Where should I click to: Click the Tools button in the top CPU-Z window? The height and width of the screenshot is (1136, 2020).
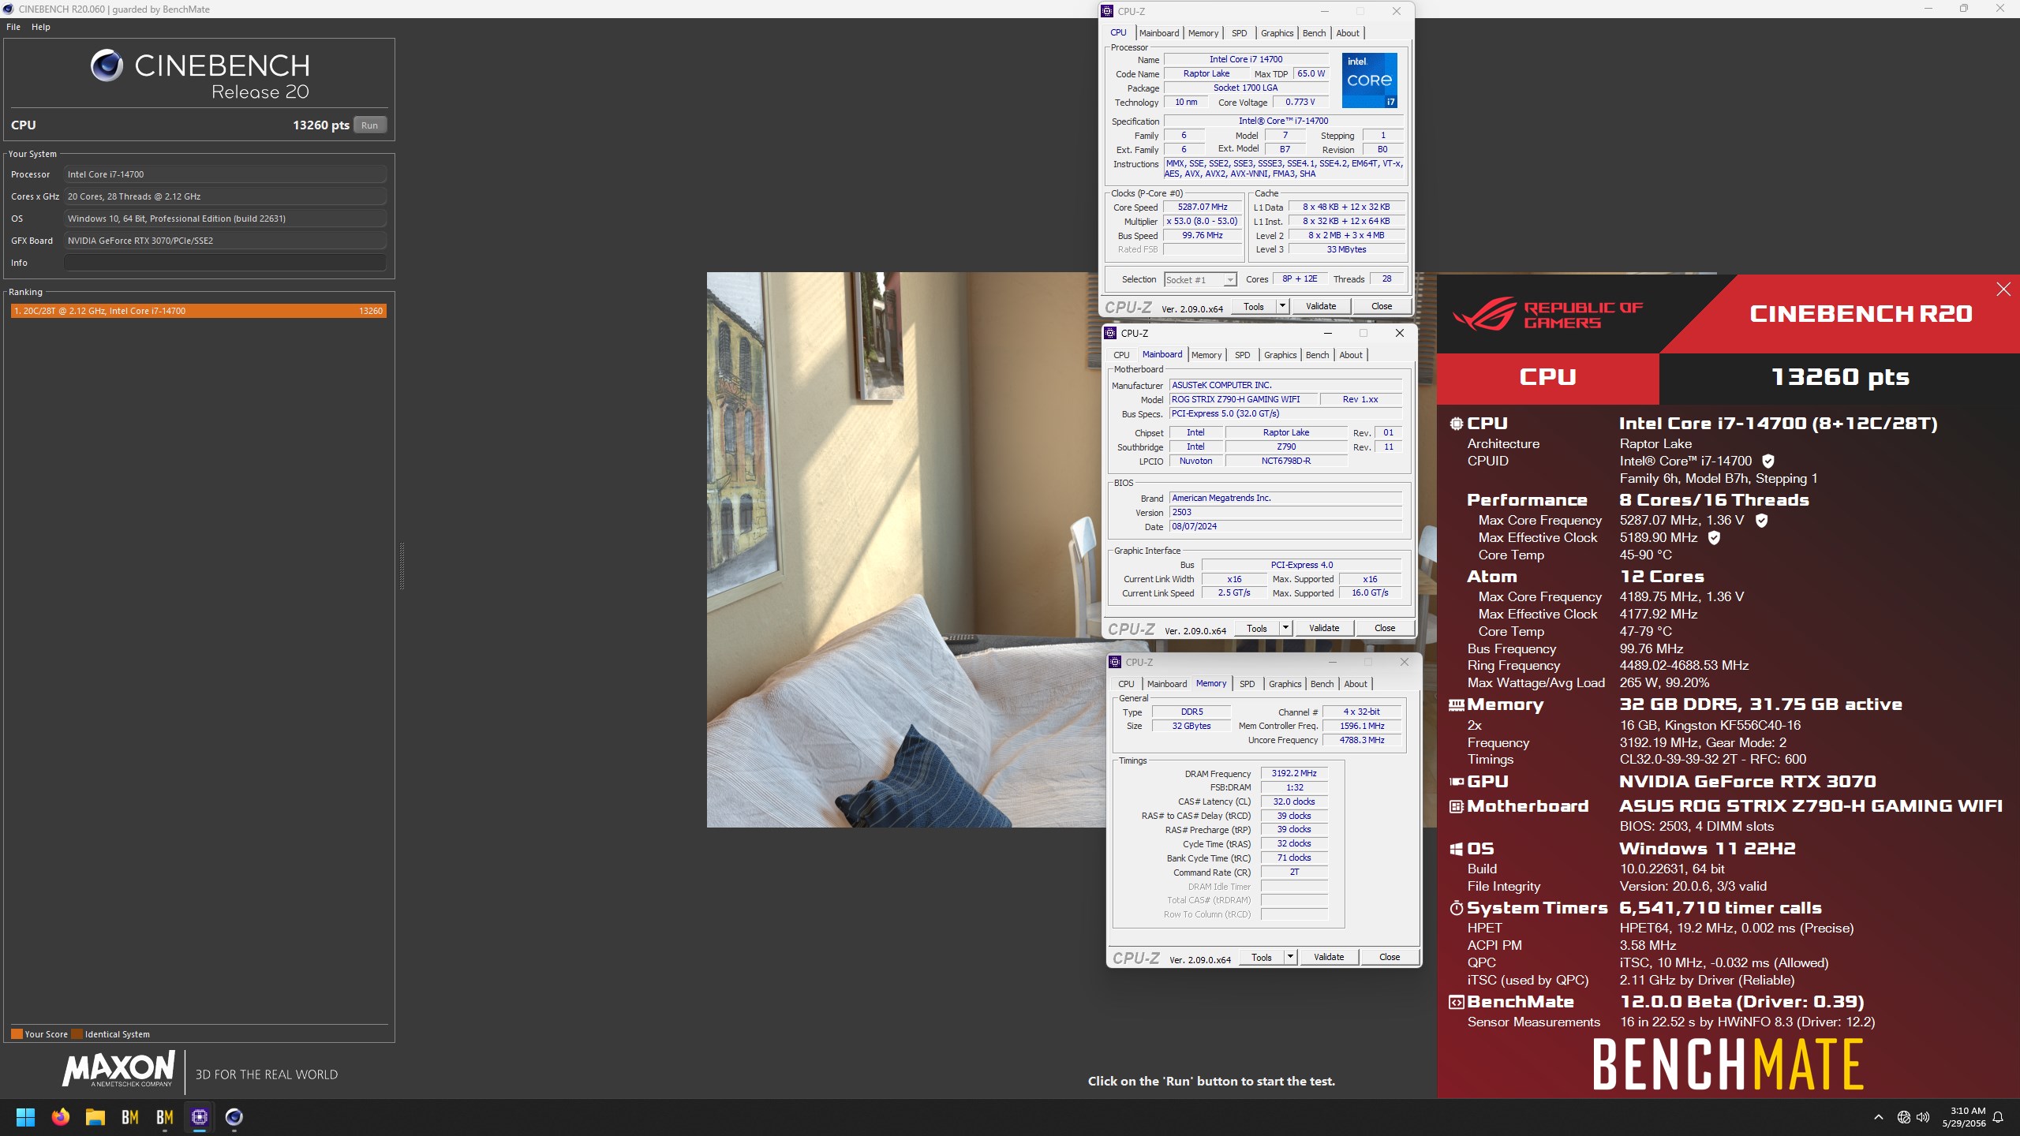coord(1254,306)
